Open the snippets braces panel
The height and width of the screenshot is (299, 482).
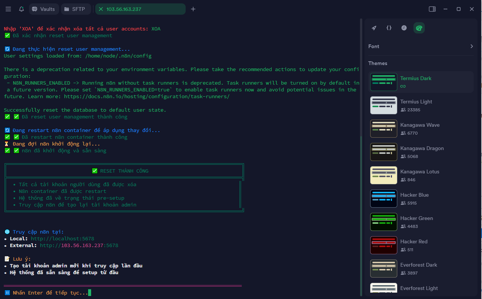click(x=389, y=28)
